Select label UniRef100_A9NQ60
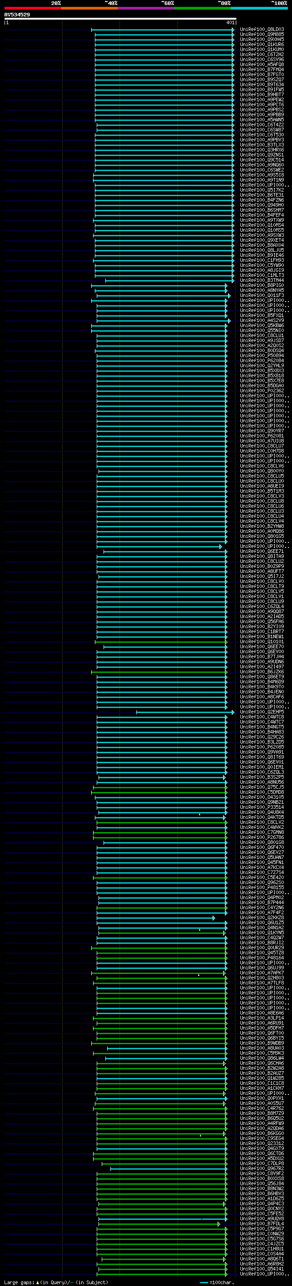 click(262, 165)
